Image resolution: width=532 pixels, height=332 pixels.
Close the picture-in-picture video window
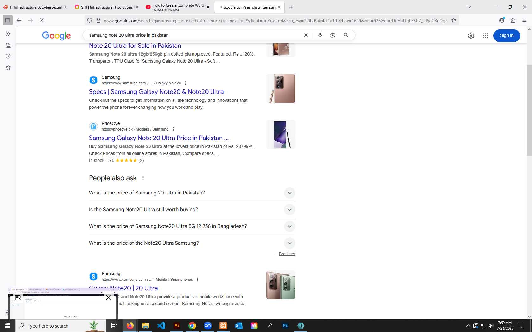[109, 298]
